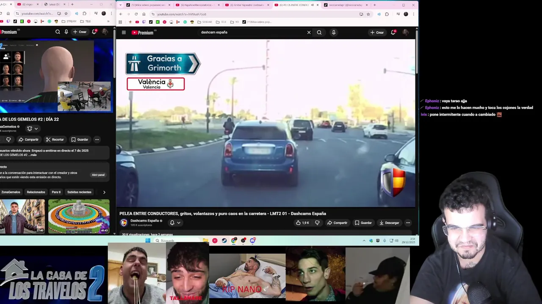Open notifications bell in left YouTube window
This screenshot has height=304, width=542.
pyautogui.click(x=94, y=32)
